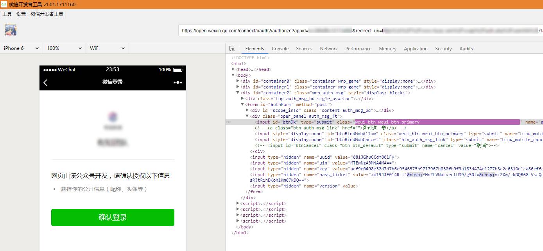This screenshot has width=543, height=251.
Task: Click the 微信登录 page title
Action: (113, 82)
